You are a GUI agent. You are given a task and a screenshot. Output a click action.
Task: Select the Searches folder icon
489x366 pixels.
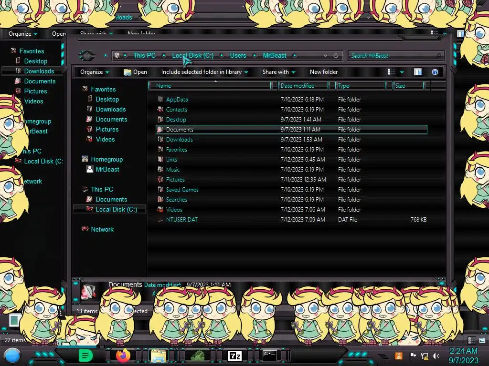coord(160,200)
